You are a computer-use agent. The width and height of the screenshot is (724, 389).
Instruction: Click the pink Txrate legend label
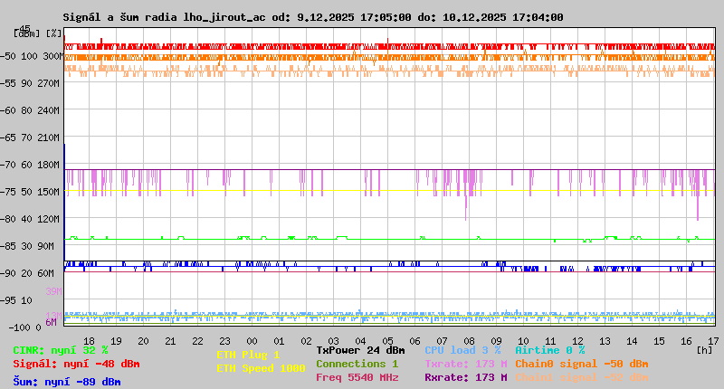click(465, 364)
